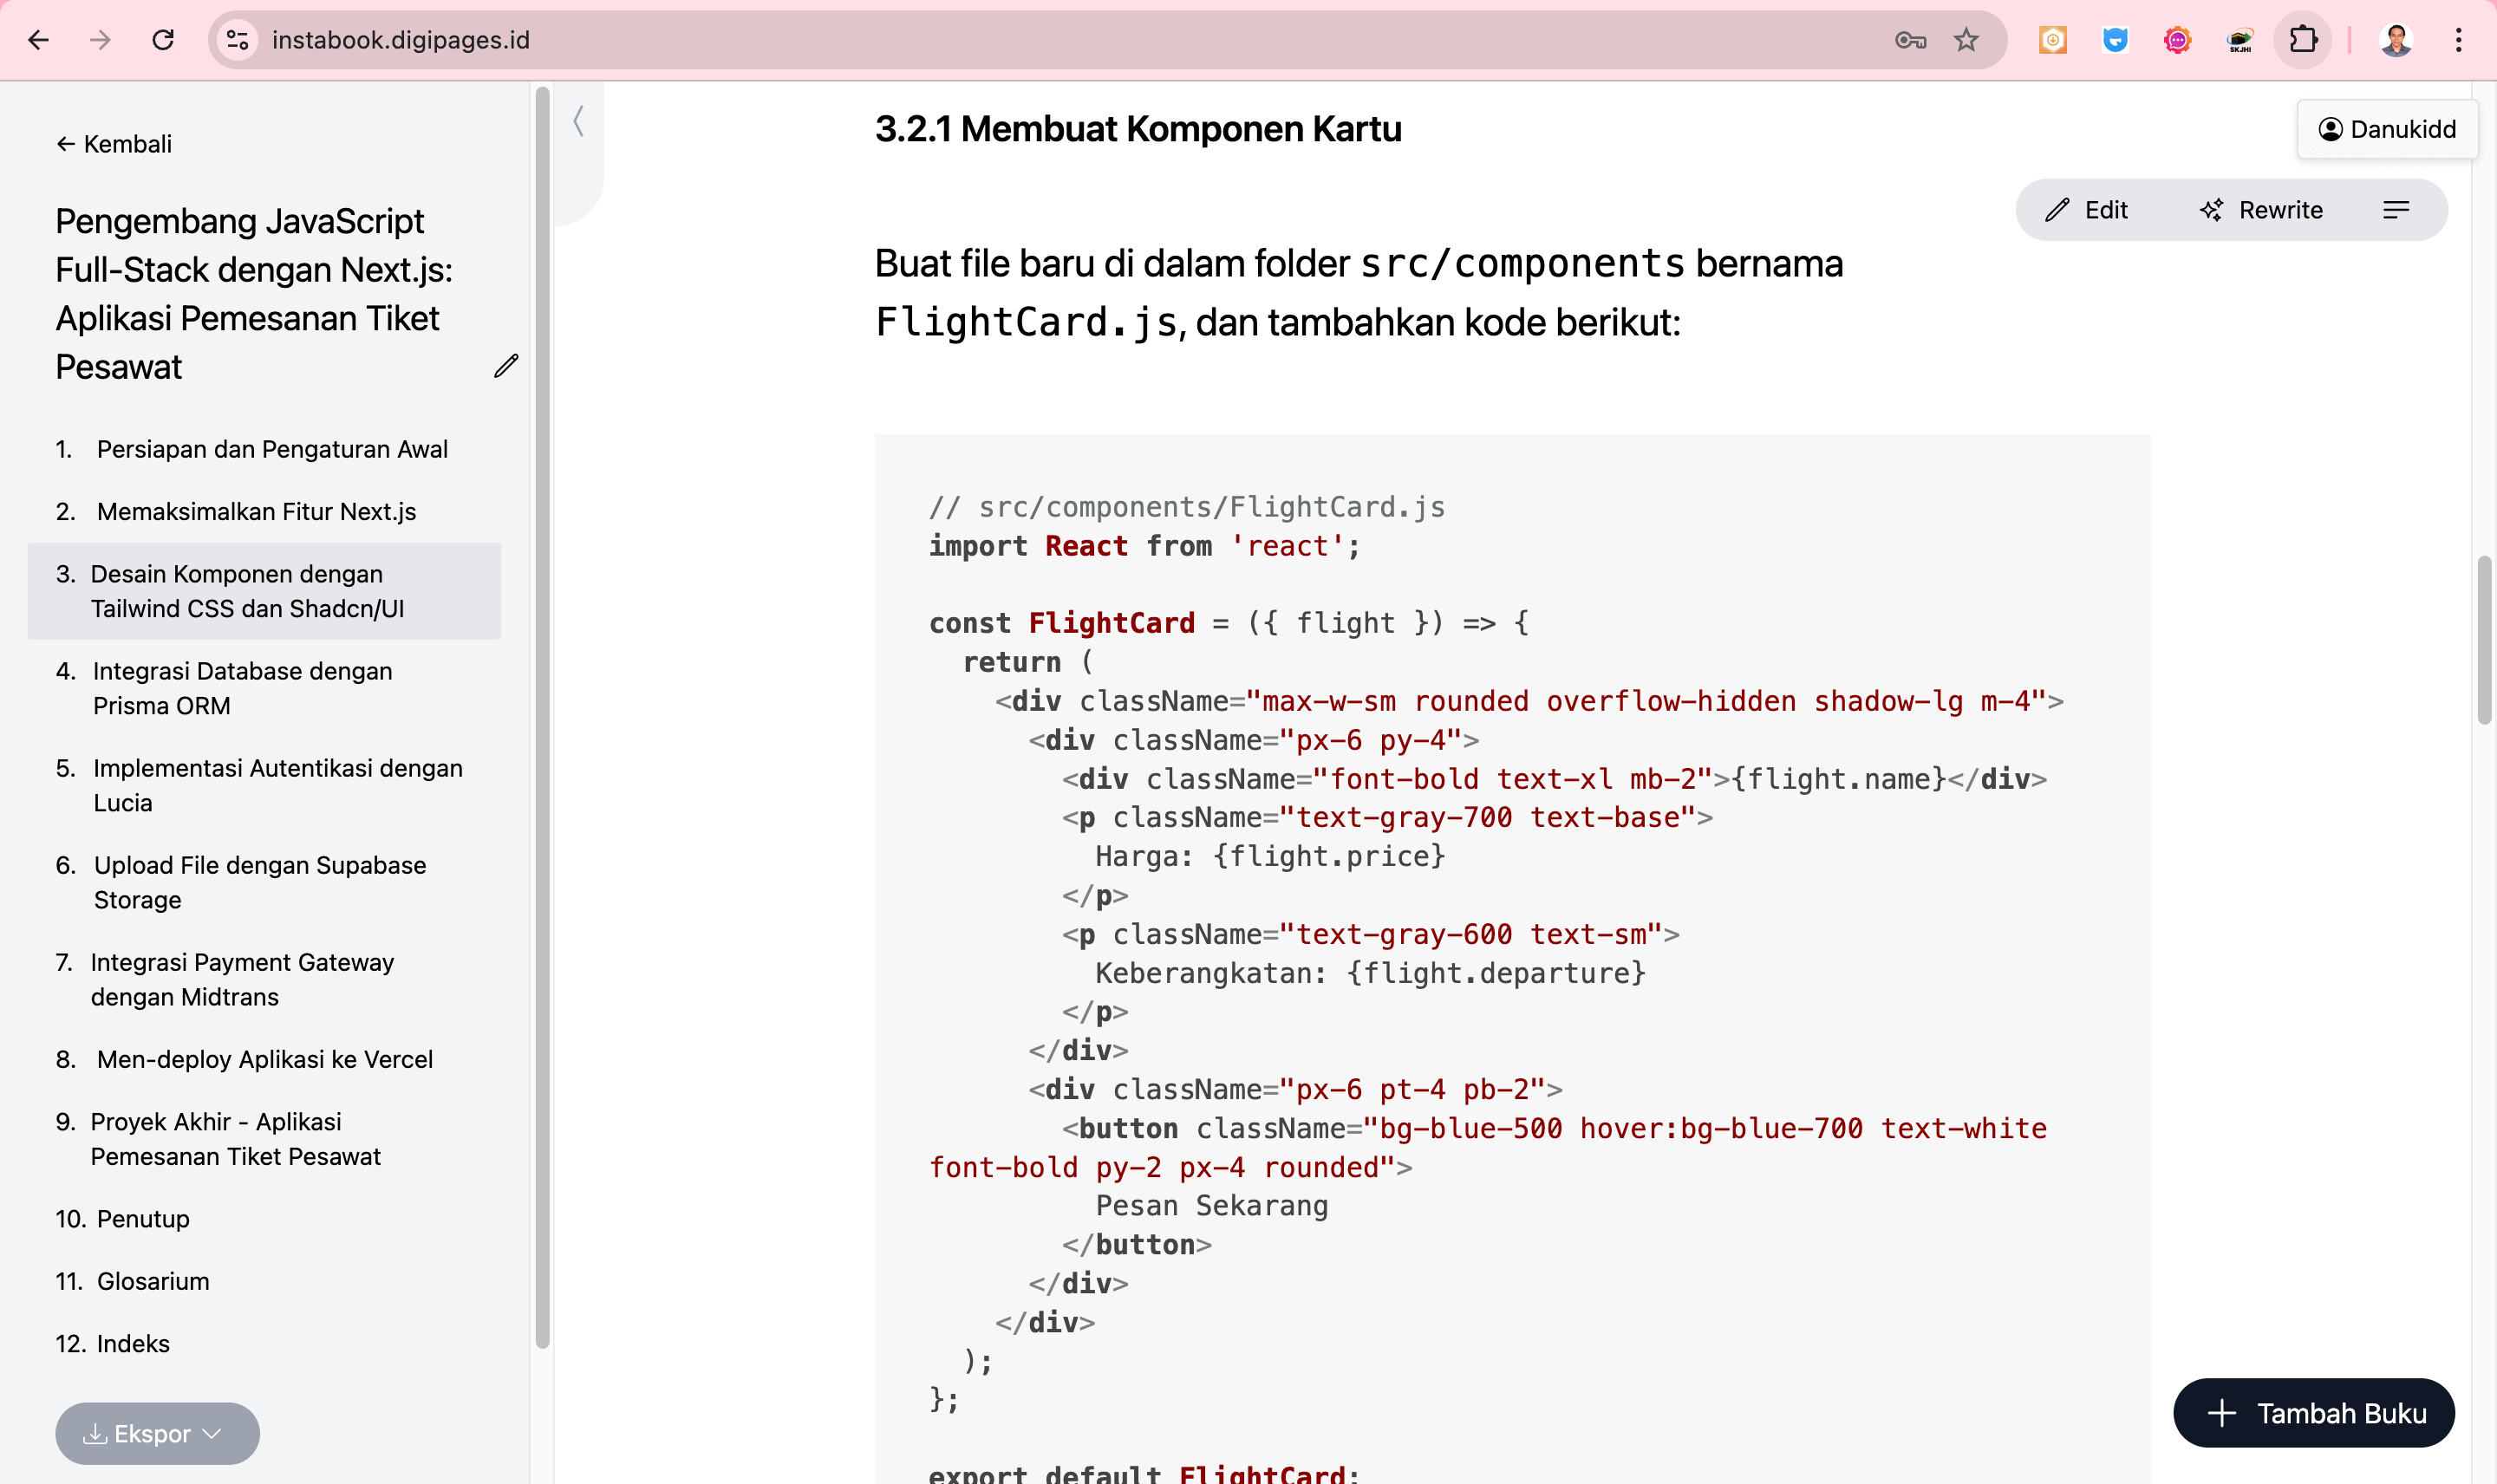The height and width of the screenshot is (1484, 2497).
Task: Open chapter 4 Integrasi Database dengan Prisma ORM
Action: (x=242, y=688)
